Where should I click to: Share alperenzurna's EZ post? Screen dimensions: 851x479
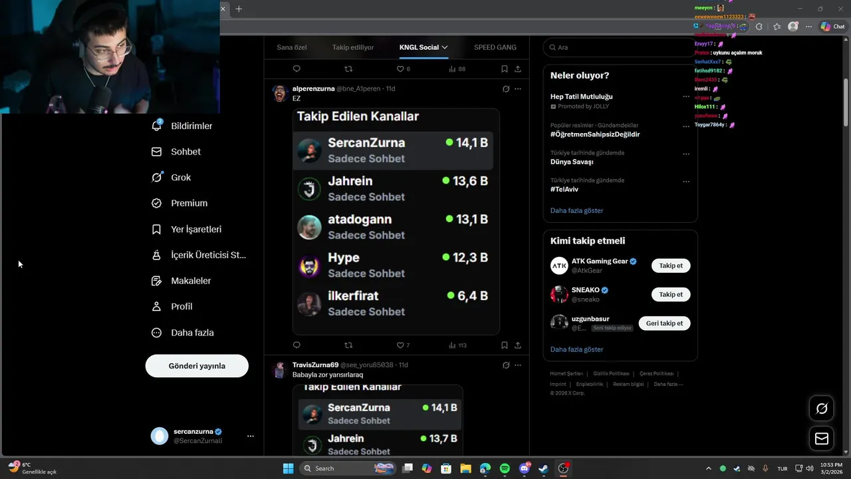point(518,345)
